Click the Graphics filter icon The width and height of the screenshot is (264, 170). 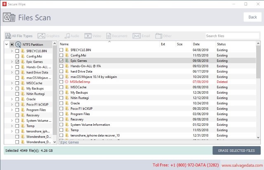click(x=41, y=36)
